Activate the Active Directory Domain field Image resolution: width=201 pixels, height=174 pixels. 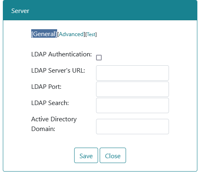tap(133, 127)
